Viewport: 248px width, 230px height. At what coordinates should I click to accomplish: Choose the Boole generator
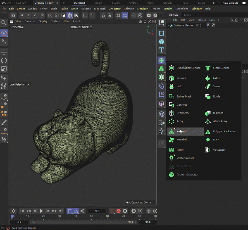(x=216, y=97)
